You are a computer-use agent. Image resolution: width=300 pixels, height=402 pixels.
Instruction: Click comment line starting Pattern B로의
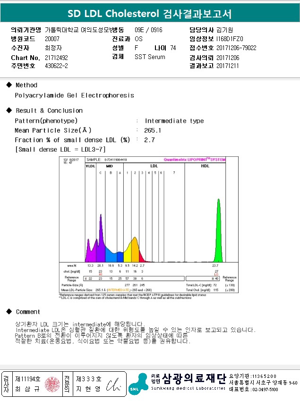[x=101, y=335]
